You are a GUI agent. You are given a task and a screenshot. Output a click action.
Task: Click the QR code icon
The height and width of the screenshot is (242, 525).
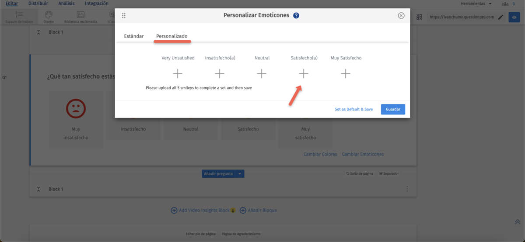[420, 17]
